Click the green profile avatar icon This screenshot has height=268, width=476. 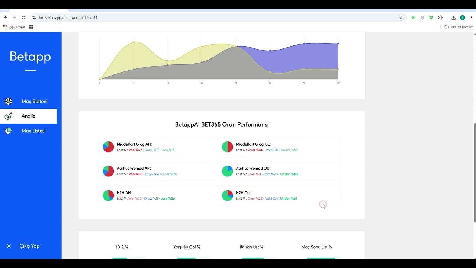tap(463, 17)
